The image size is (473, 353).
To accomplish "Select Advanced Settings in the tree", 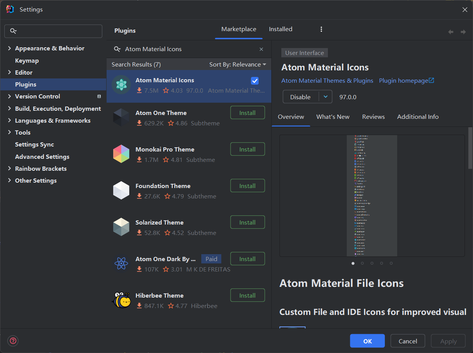I will click(x=42, y=157).
